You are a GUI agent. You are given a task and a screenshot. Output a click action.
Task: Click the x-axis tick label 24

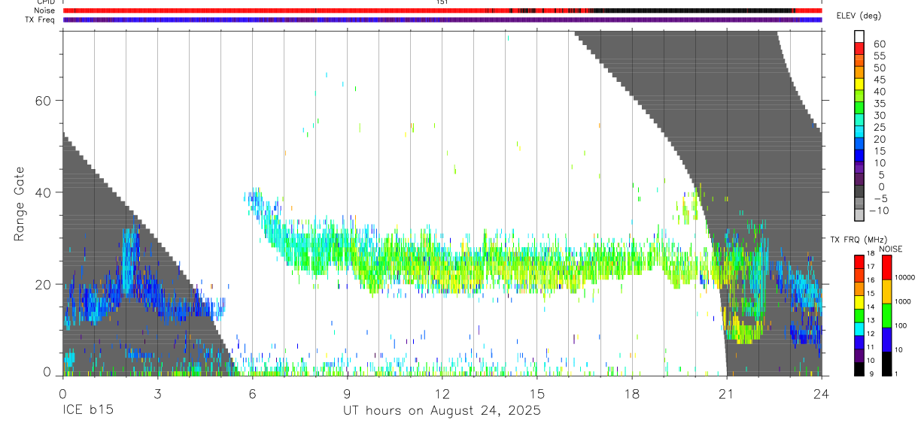point(821,393)
